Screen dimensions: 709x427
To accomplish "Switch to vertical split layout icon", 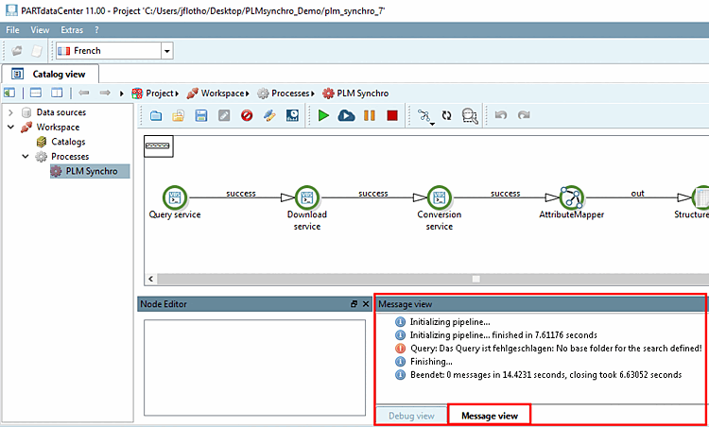I will [x=57, y=94].
